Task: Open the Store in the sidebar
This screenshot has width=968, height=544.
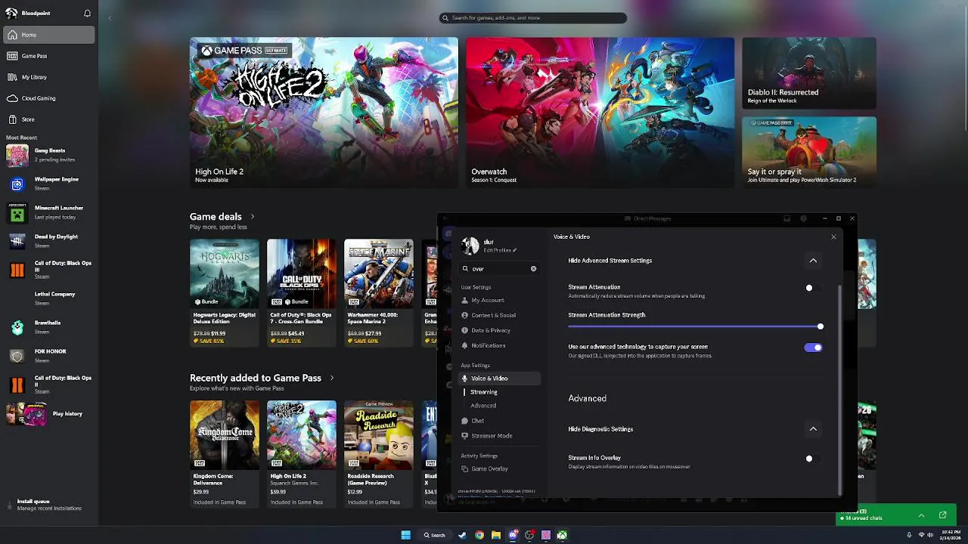Action: pyautogui.click(x=49, y=119)
